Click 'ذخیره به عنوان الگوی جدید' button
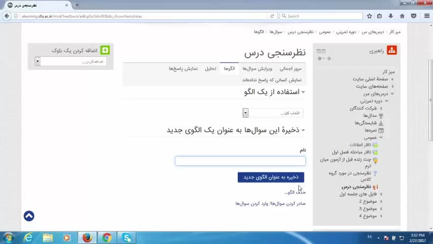This screenshot has width=433, height=244. 271,177
